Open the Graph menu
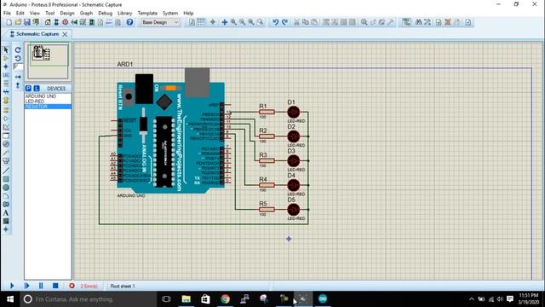545x307 pixels. pos(86,13)
